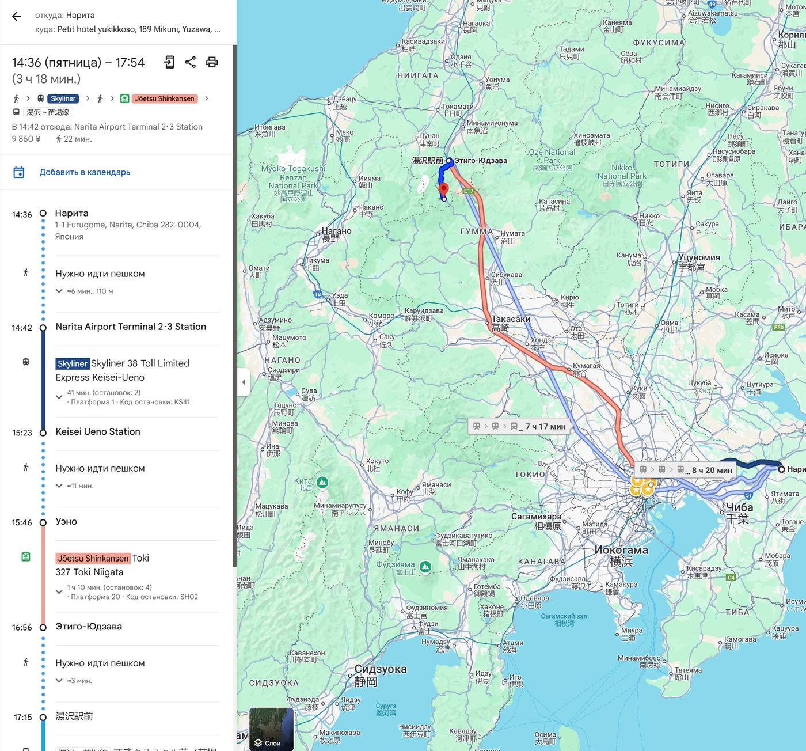This screenshot has width=806, height=751.
Task: Select the 7 h 17 min alternate route label
Action: 519,426
